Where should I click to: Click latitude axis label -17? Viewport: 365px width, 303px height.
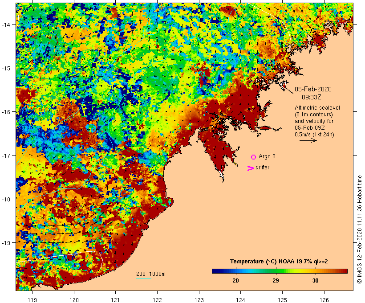[6, 155]
